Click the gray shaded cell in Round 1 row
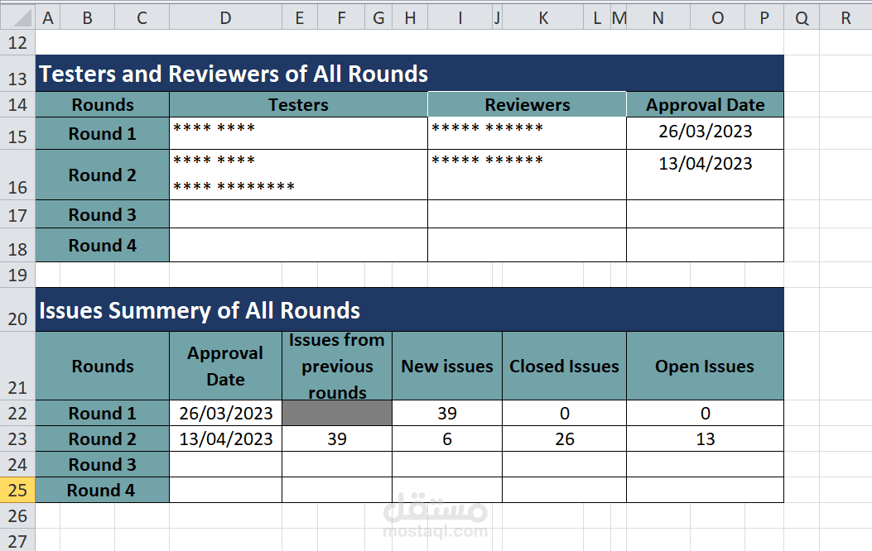The image size is (872, 551). coord(337,414)
